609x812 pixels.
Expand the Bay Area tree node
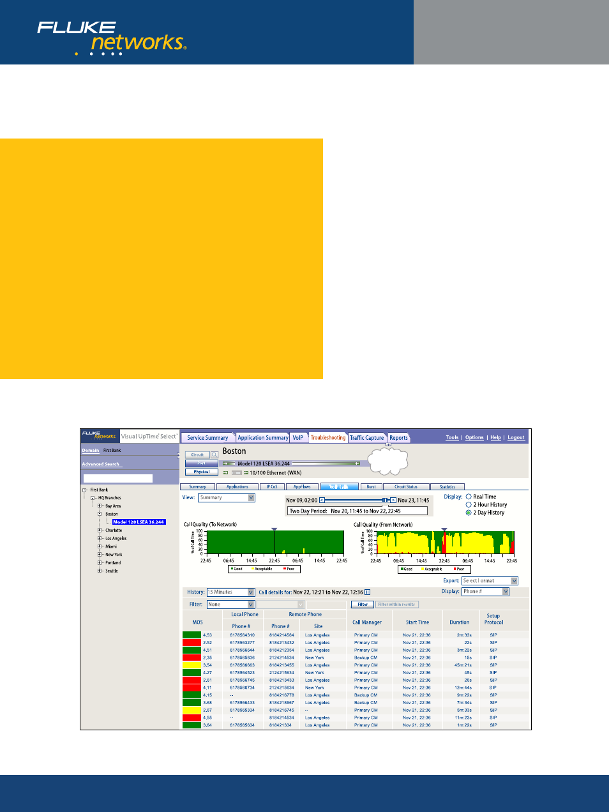[100, 506]
